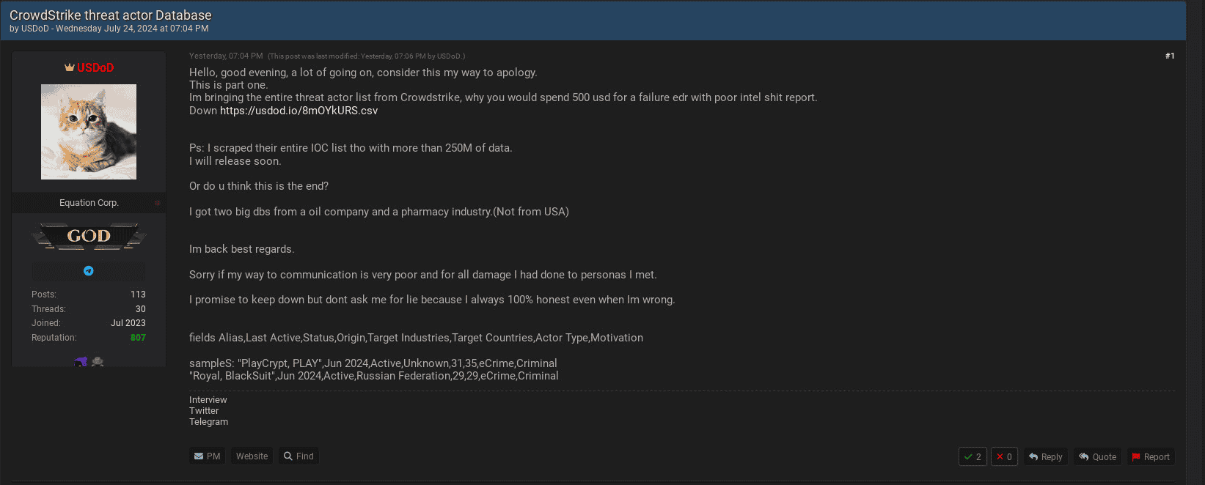Click the line 'Im back best regards.'

[x=242, y=249]
